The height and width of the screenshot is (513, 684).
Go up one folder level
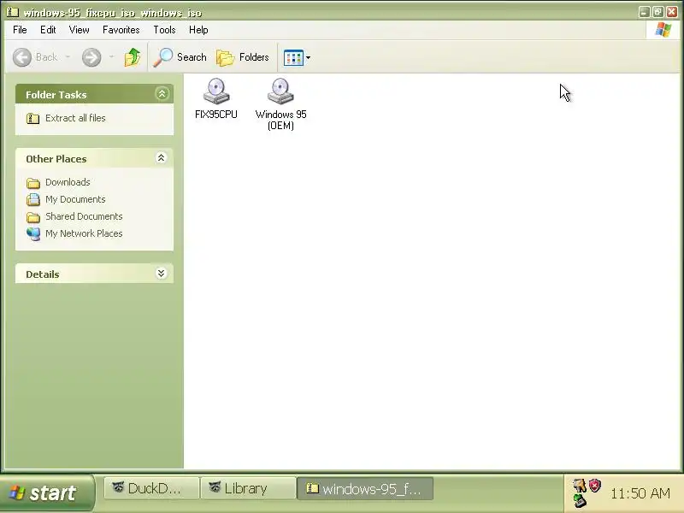tap(133, 57)
